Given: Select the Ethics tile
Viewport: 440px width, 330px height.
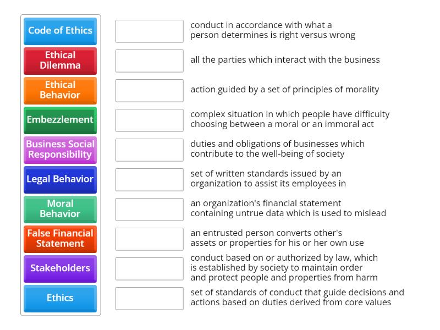Looking at the screenshot, I should pos(60,298).
